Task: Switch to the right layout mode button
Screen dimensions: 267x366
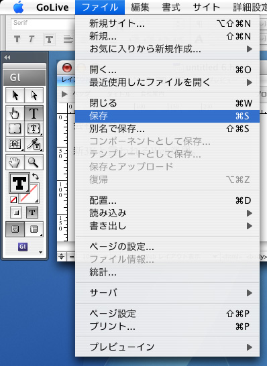Action: point(34,229)
